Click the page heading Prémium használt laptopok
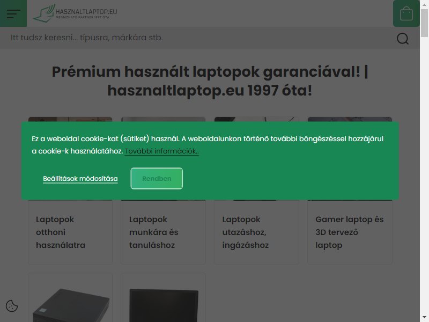The image size is (429, 322). (x=210, y=81)
